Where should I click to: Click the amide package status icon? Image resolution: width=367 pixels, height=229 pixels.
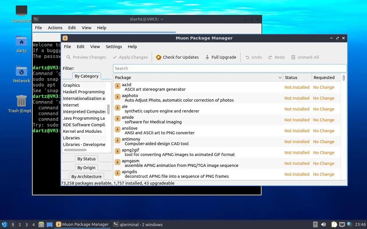[x=118, y=119]
